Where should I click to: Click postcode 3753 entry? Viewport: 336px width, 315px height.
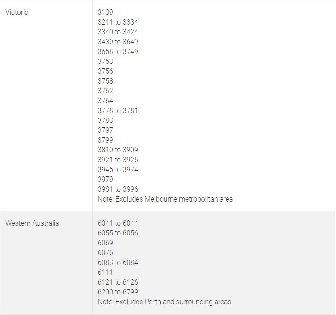pyautogui.click(x=105, y=61)
